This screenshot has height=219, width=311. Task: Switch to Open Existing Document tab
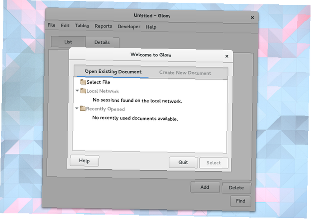(x=113, y=71)
